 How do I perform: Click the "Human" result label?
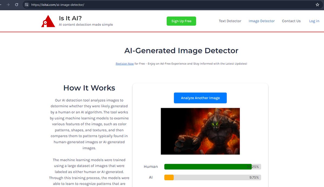click(x=151, y=167)
